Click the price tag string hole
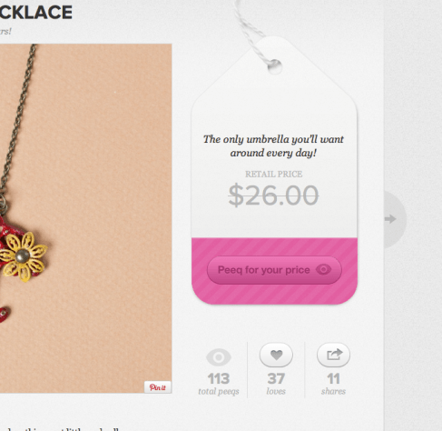 (x=275, y=66)
